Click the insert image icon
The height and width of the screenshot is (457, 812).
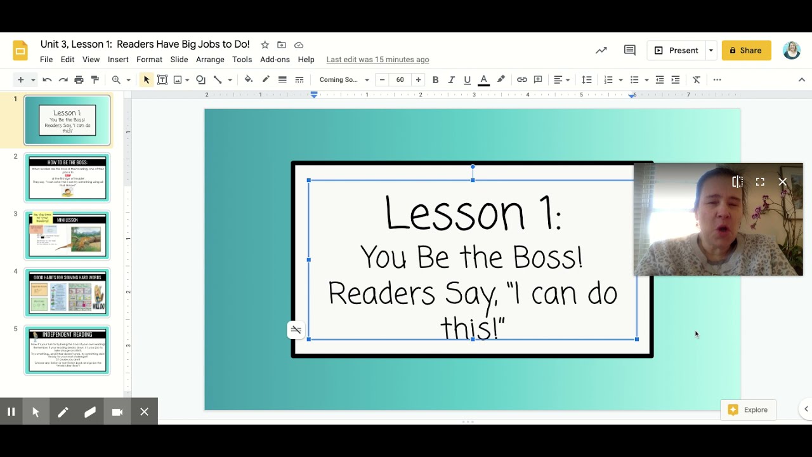pyautogui.click(x=178, y=80)
